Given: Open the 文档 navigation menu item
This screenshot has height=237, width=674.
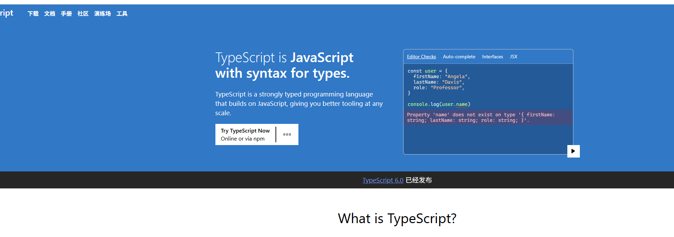Looking at the screenshot, I should 50,14.
